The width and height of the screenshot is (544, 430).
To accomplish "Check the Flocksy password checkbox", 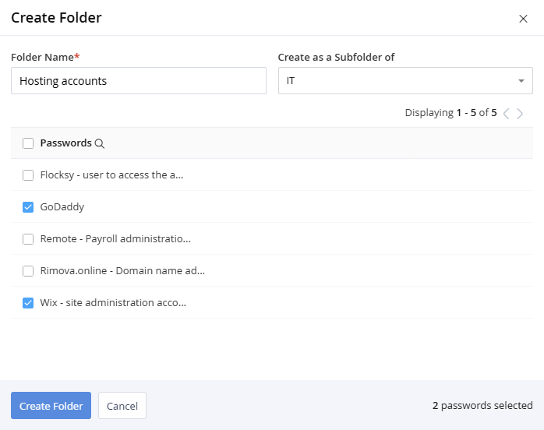I will (28, 175).
